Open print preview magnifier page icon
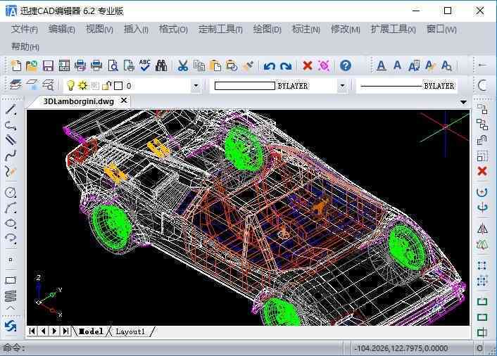This screenshot has height=356, width=497. coord(113,65)
